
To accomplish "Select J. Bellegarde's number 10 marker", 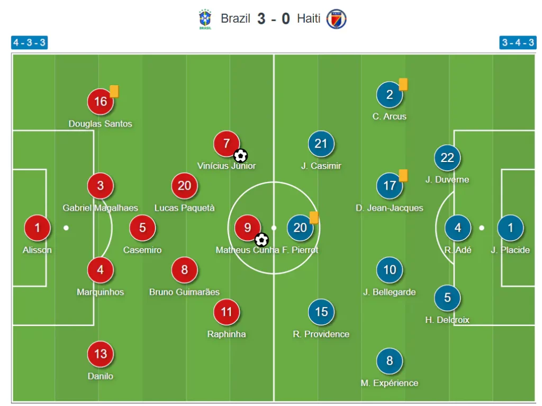I will (x=390, y=270).
